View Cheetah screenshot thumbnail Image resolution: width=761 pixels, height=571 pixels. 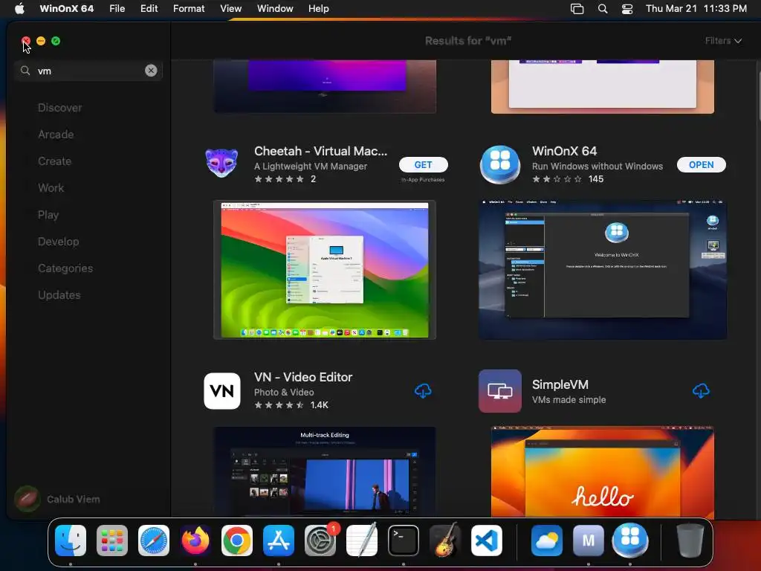pyautogui.click(x=325, y=270)
